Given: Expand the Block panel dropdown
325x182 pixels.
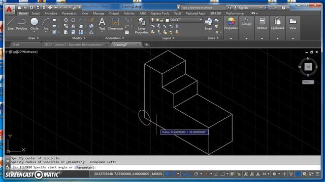Looking at the screenshot, I should point(213,38).
